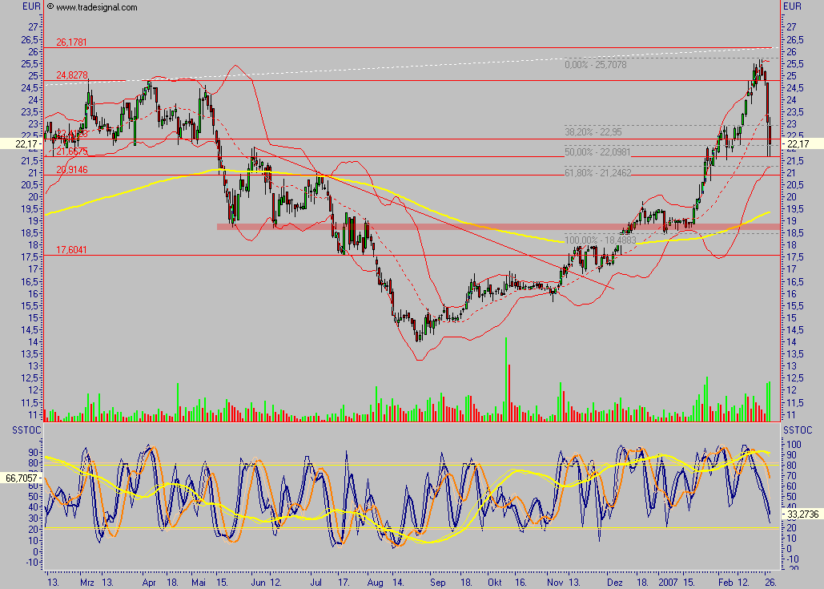Select the 26,1781 resistance line label
Screen dimensions: 824x589
point(71,42)
